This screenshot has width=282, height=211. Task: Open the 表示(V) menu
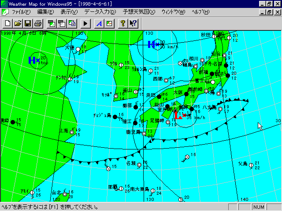tap(69, 12)
